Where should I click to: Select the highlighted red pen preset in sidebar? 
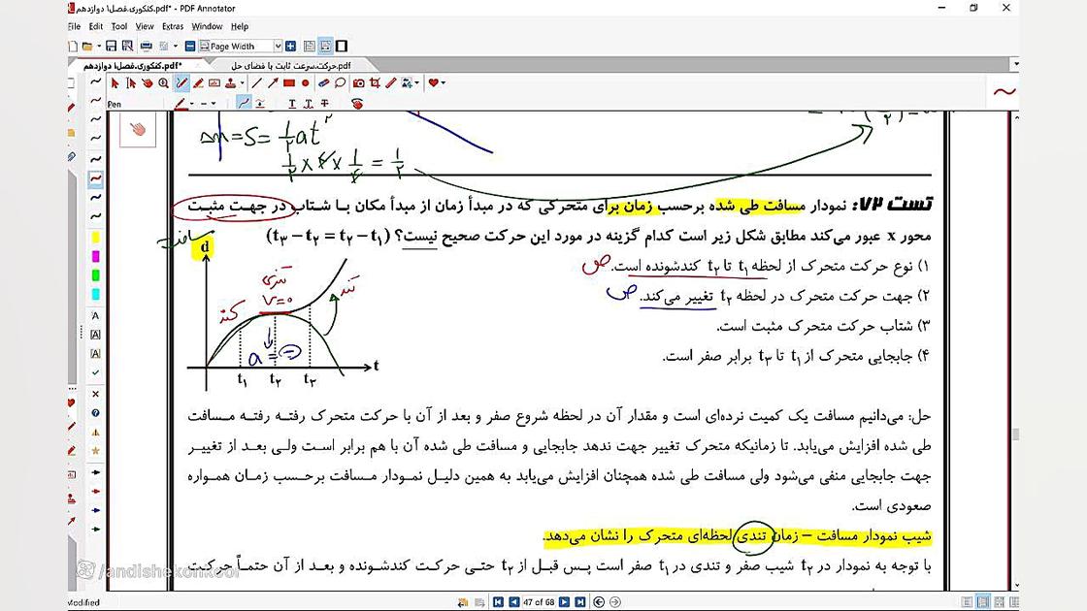96,178
